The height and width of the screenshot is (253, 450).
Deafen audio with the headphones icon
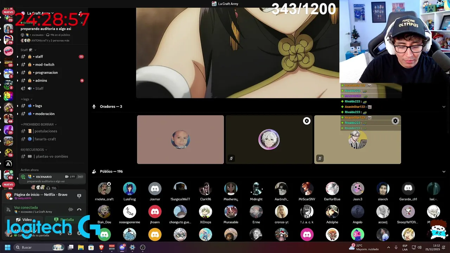(x=70, y=233)
